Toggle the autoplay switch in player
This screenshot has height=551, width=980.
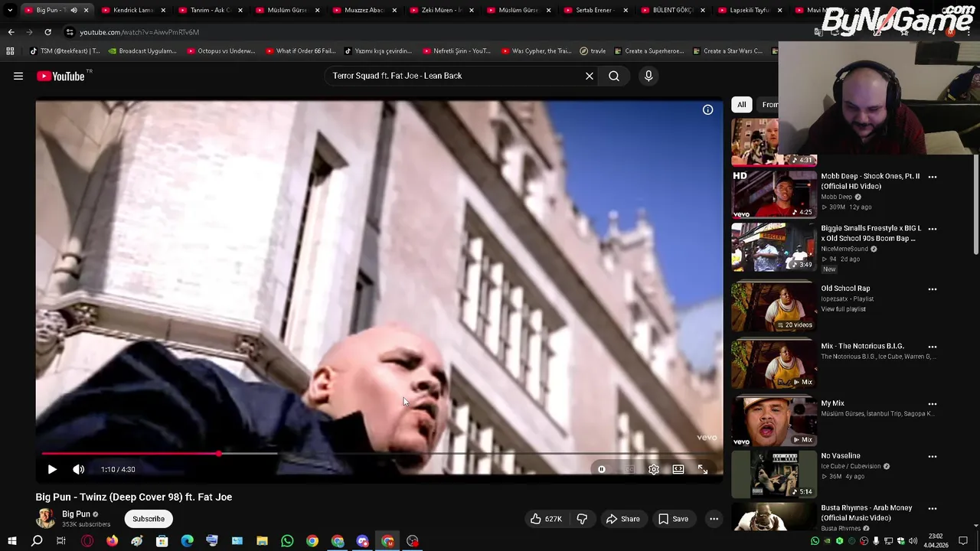tap(602, 469)
